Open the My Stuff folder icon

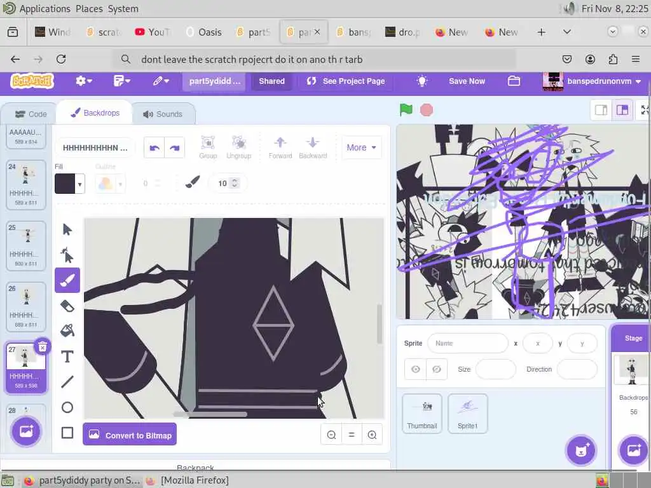(514, 81)
